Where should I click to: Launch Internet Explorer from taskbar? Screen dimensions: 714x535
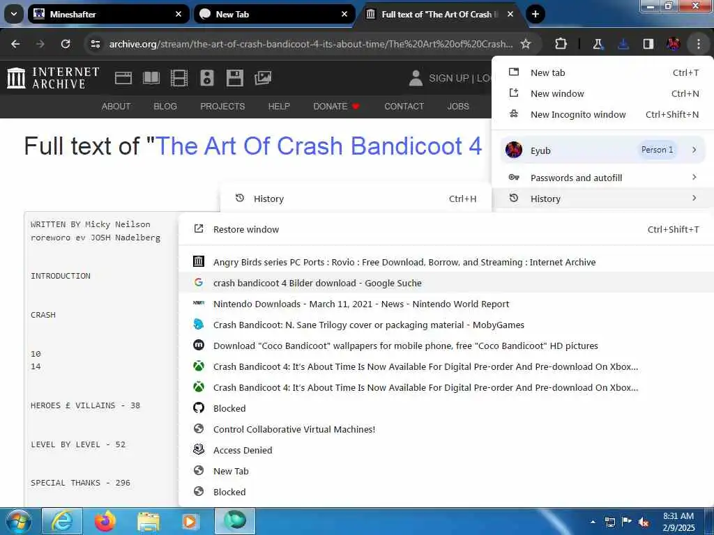point(62,521)
